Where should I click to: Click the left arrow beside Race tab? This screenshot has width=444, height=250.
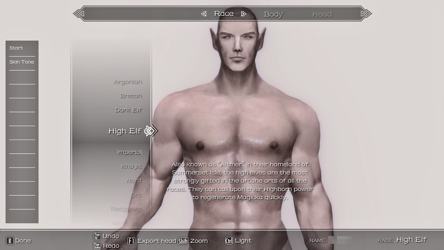pyautogui.click(x=204, y=14)
